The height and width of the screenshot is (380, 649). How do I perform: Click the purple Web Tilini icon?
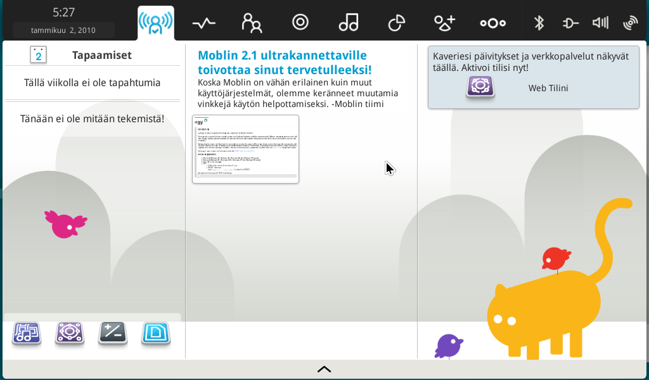coord(480,87)
